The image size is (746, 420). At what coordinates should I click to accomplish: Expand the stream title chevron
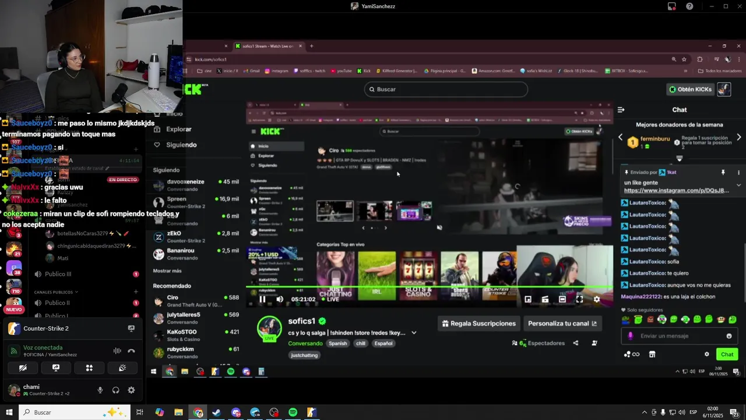[414, 333]
